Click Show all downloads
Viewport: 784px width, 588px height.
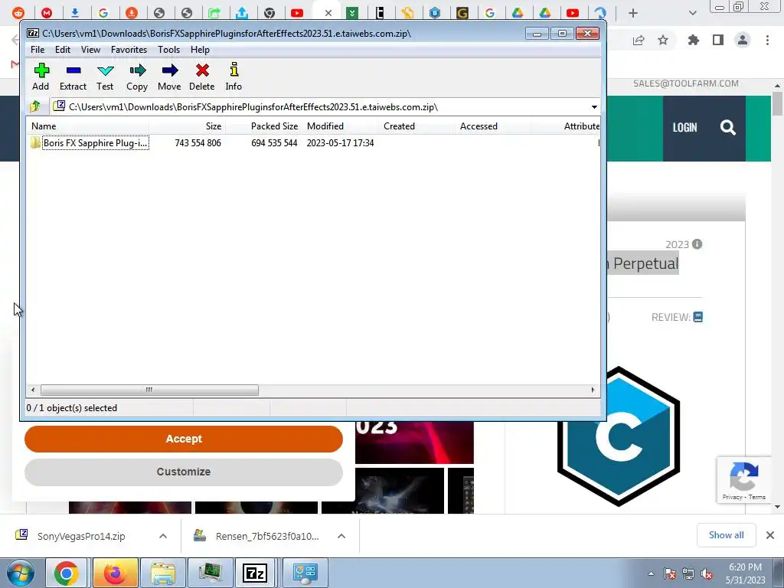point(726,535)
